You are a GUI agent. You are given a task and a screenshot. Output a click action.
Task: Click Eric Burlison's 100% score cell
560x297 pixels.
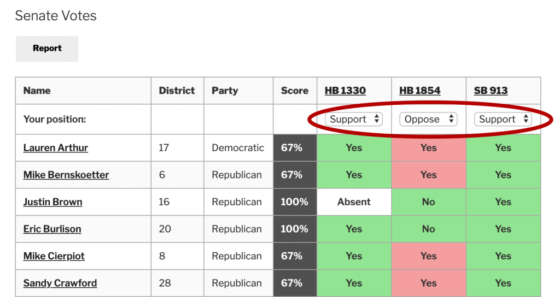295,229
